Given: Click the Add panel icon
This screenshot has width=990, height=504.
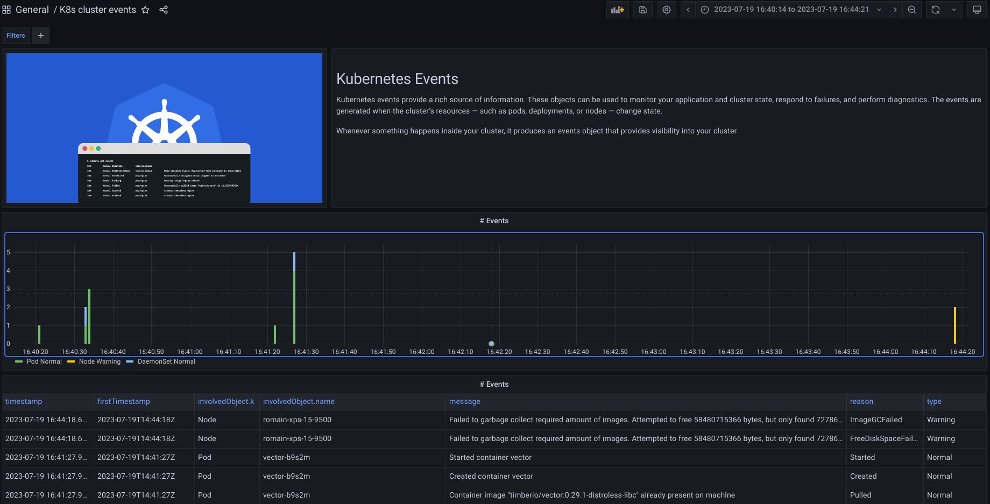Looking at the screenshot, I should click(617, 10).
